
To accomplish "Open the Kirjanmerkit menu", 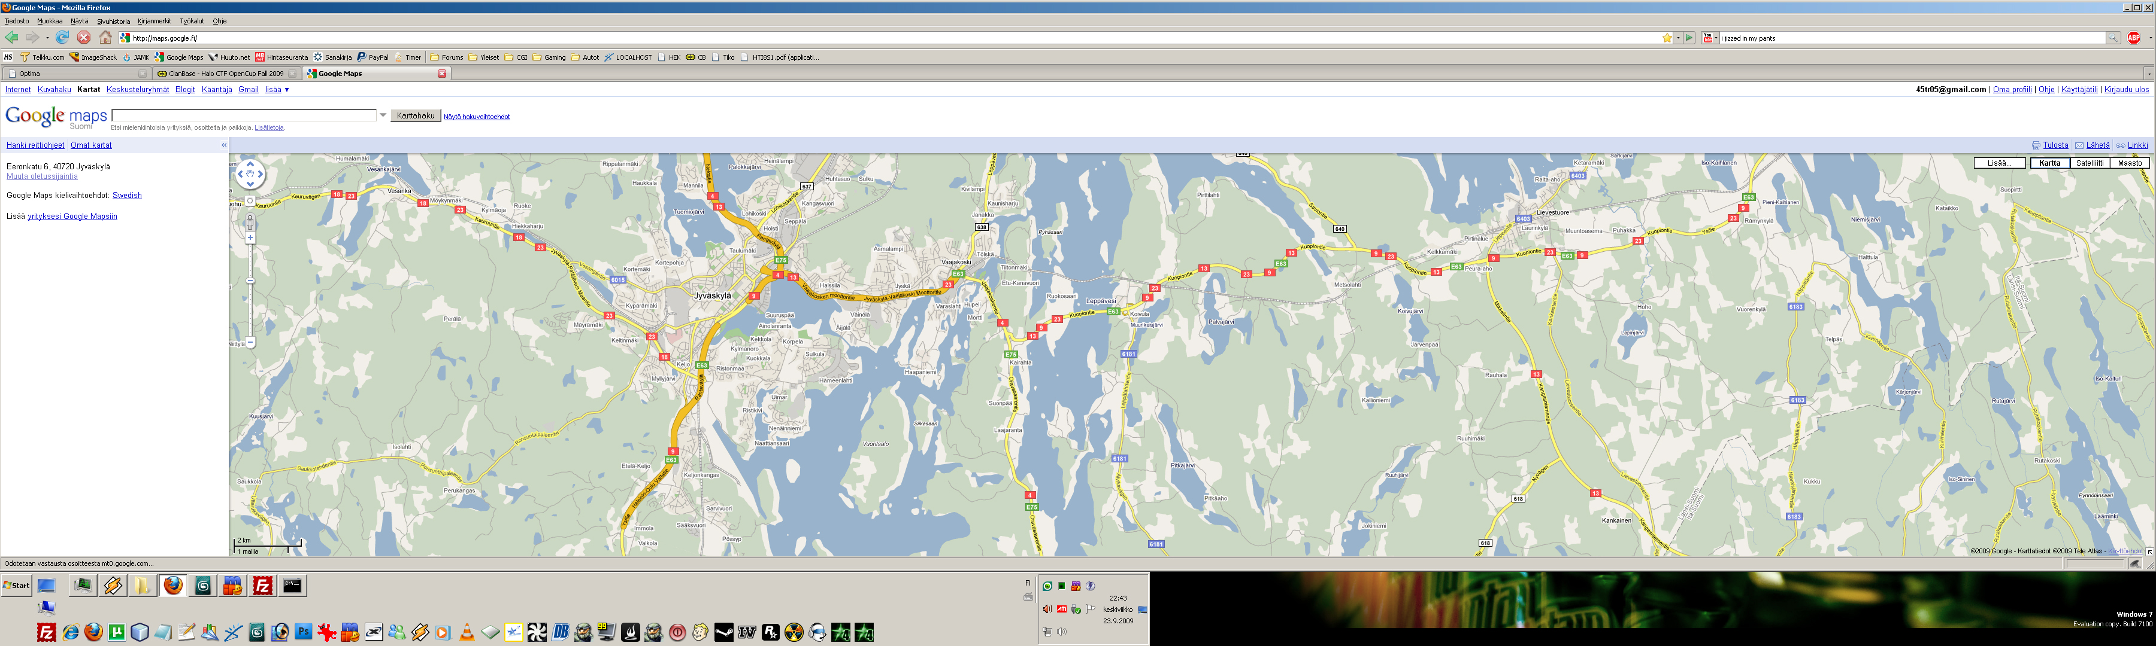I will pos(154,21).
